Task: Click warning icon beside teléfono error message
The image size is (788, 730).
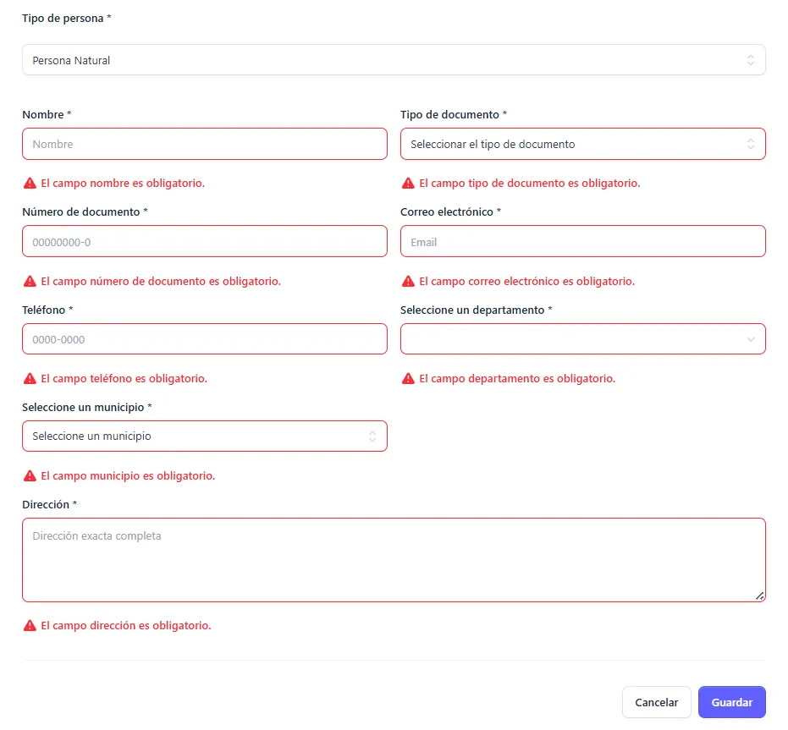Action: [30, 378]
